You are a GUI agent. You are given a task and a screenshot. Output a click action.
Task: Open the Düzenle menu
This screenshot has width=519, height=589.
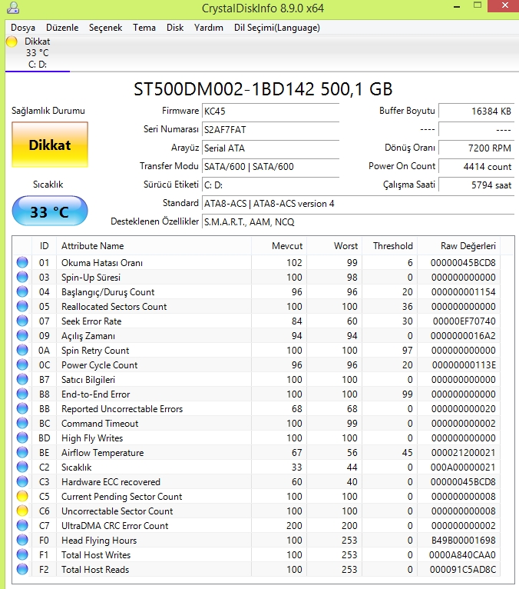[62, 28]
